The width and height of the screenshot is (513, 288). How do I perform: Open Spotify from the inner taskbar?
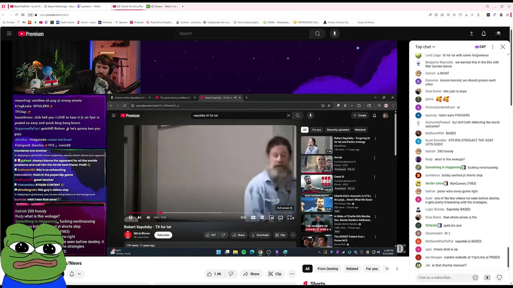pyautogui.click(x=244, y=252)
